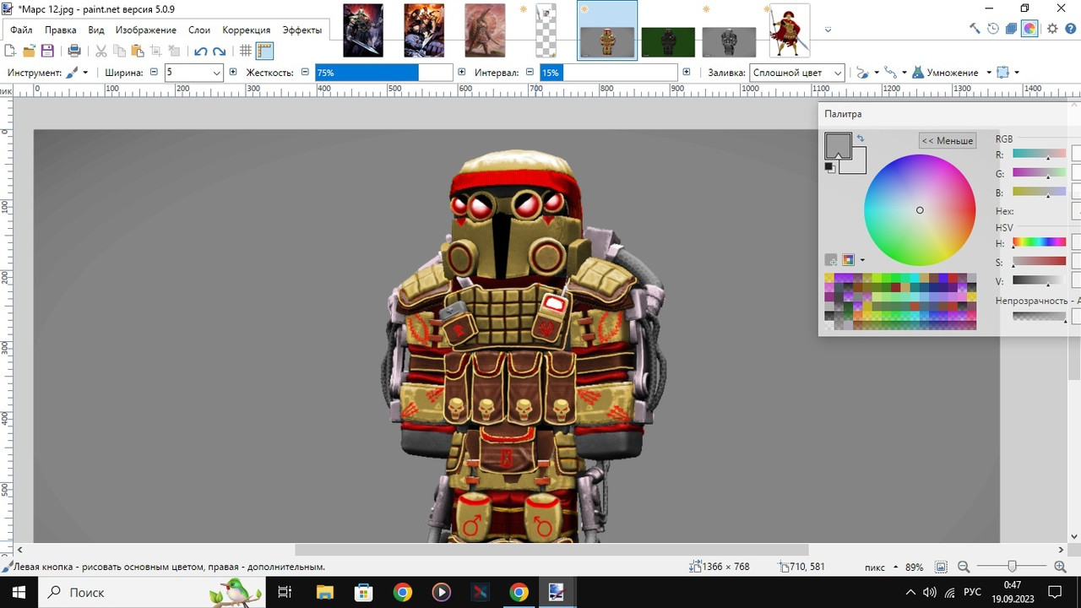Adjust the Интервал 15% spacing slider

[x=609, y=73]
